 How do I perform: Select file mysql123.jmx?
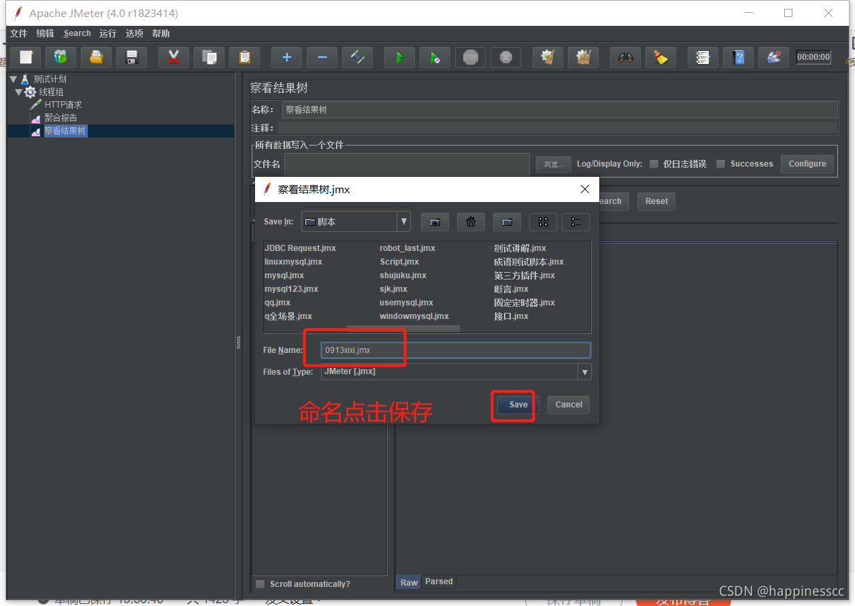click(x=291, y=289)
